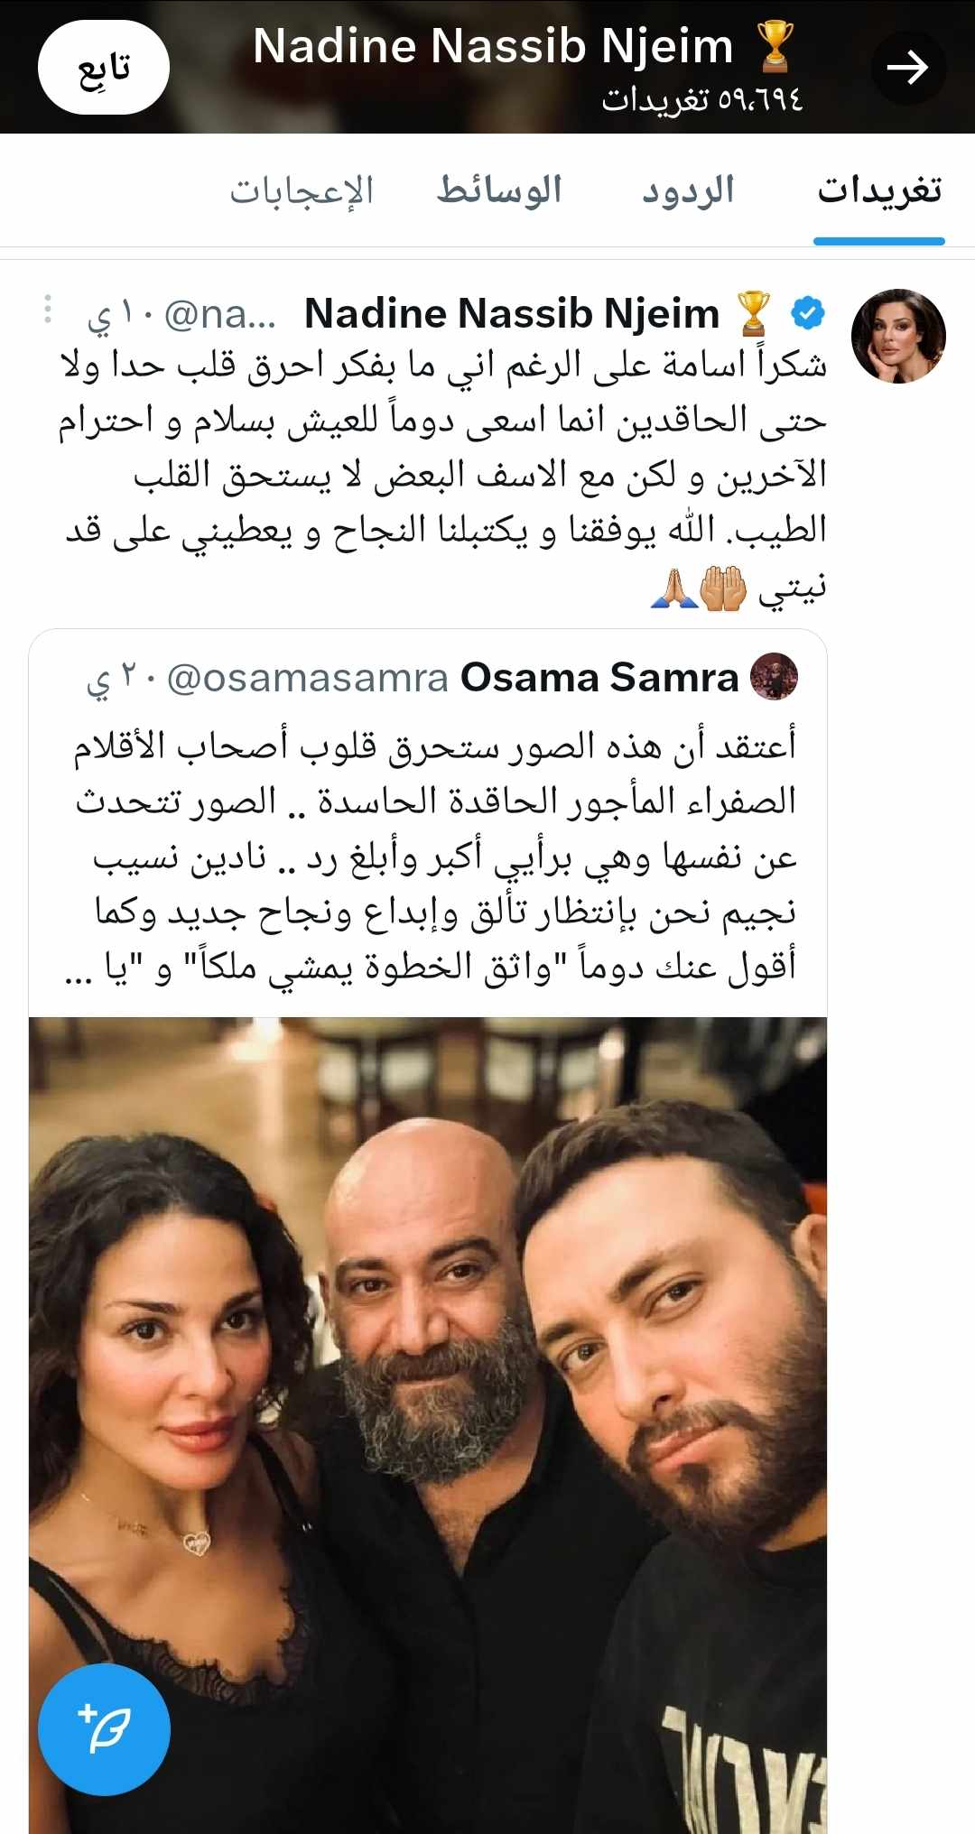Tap the Osama Samra display name
975x1834 pixels.
[x=599, y=677]
